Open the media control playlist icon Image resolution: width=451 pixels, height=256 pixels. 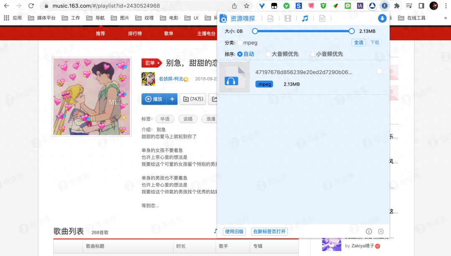[409, 6]
